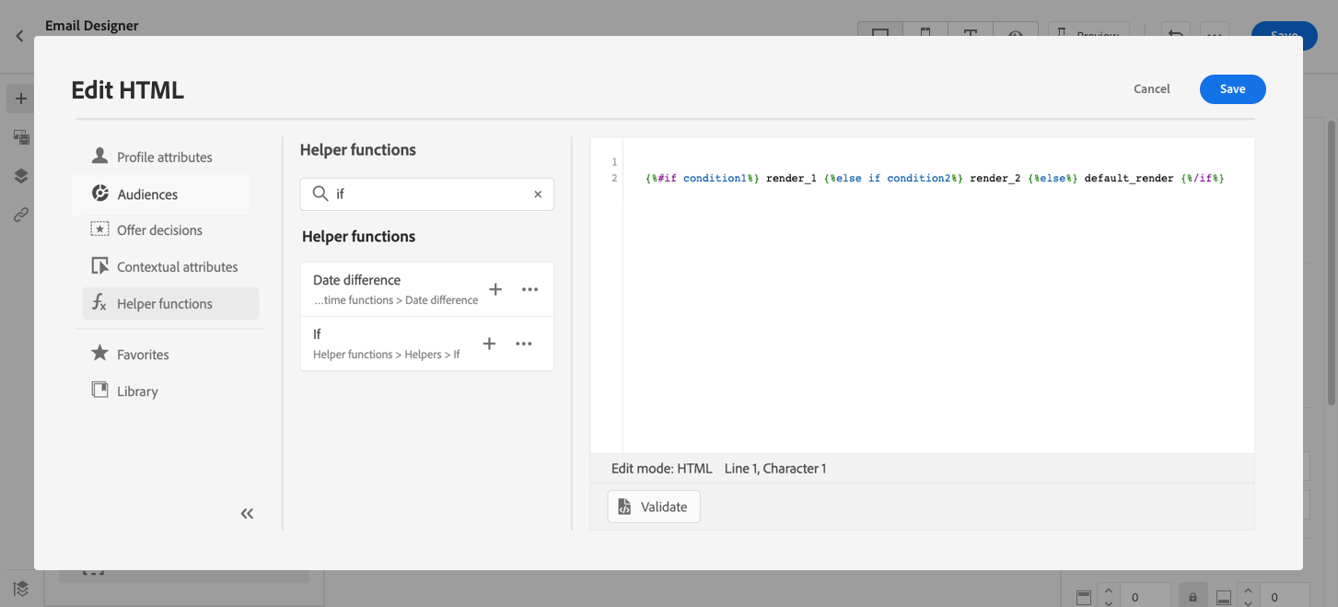This screenshot has width=1338, height=607.
Task: Go back from Email Designer
Action: [19, 36]
